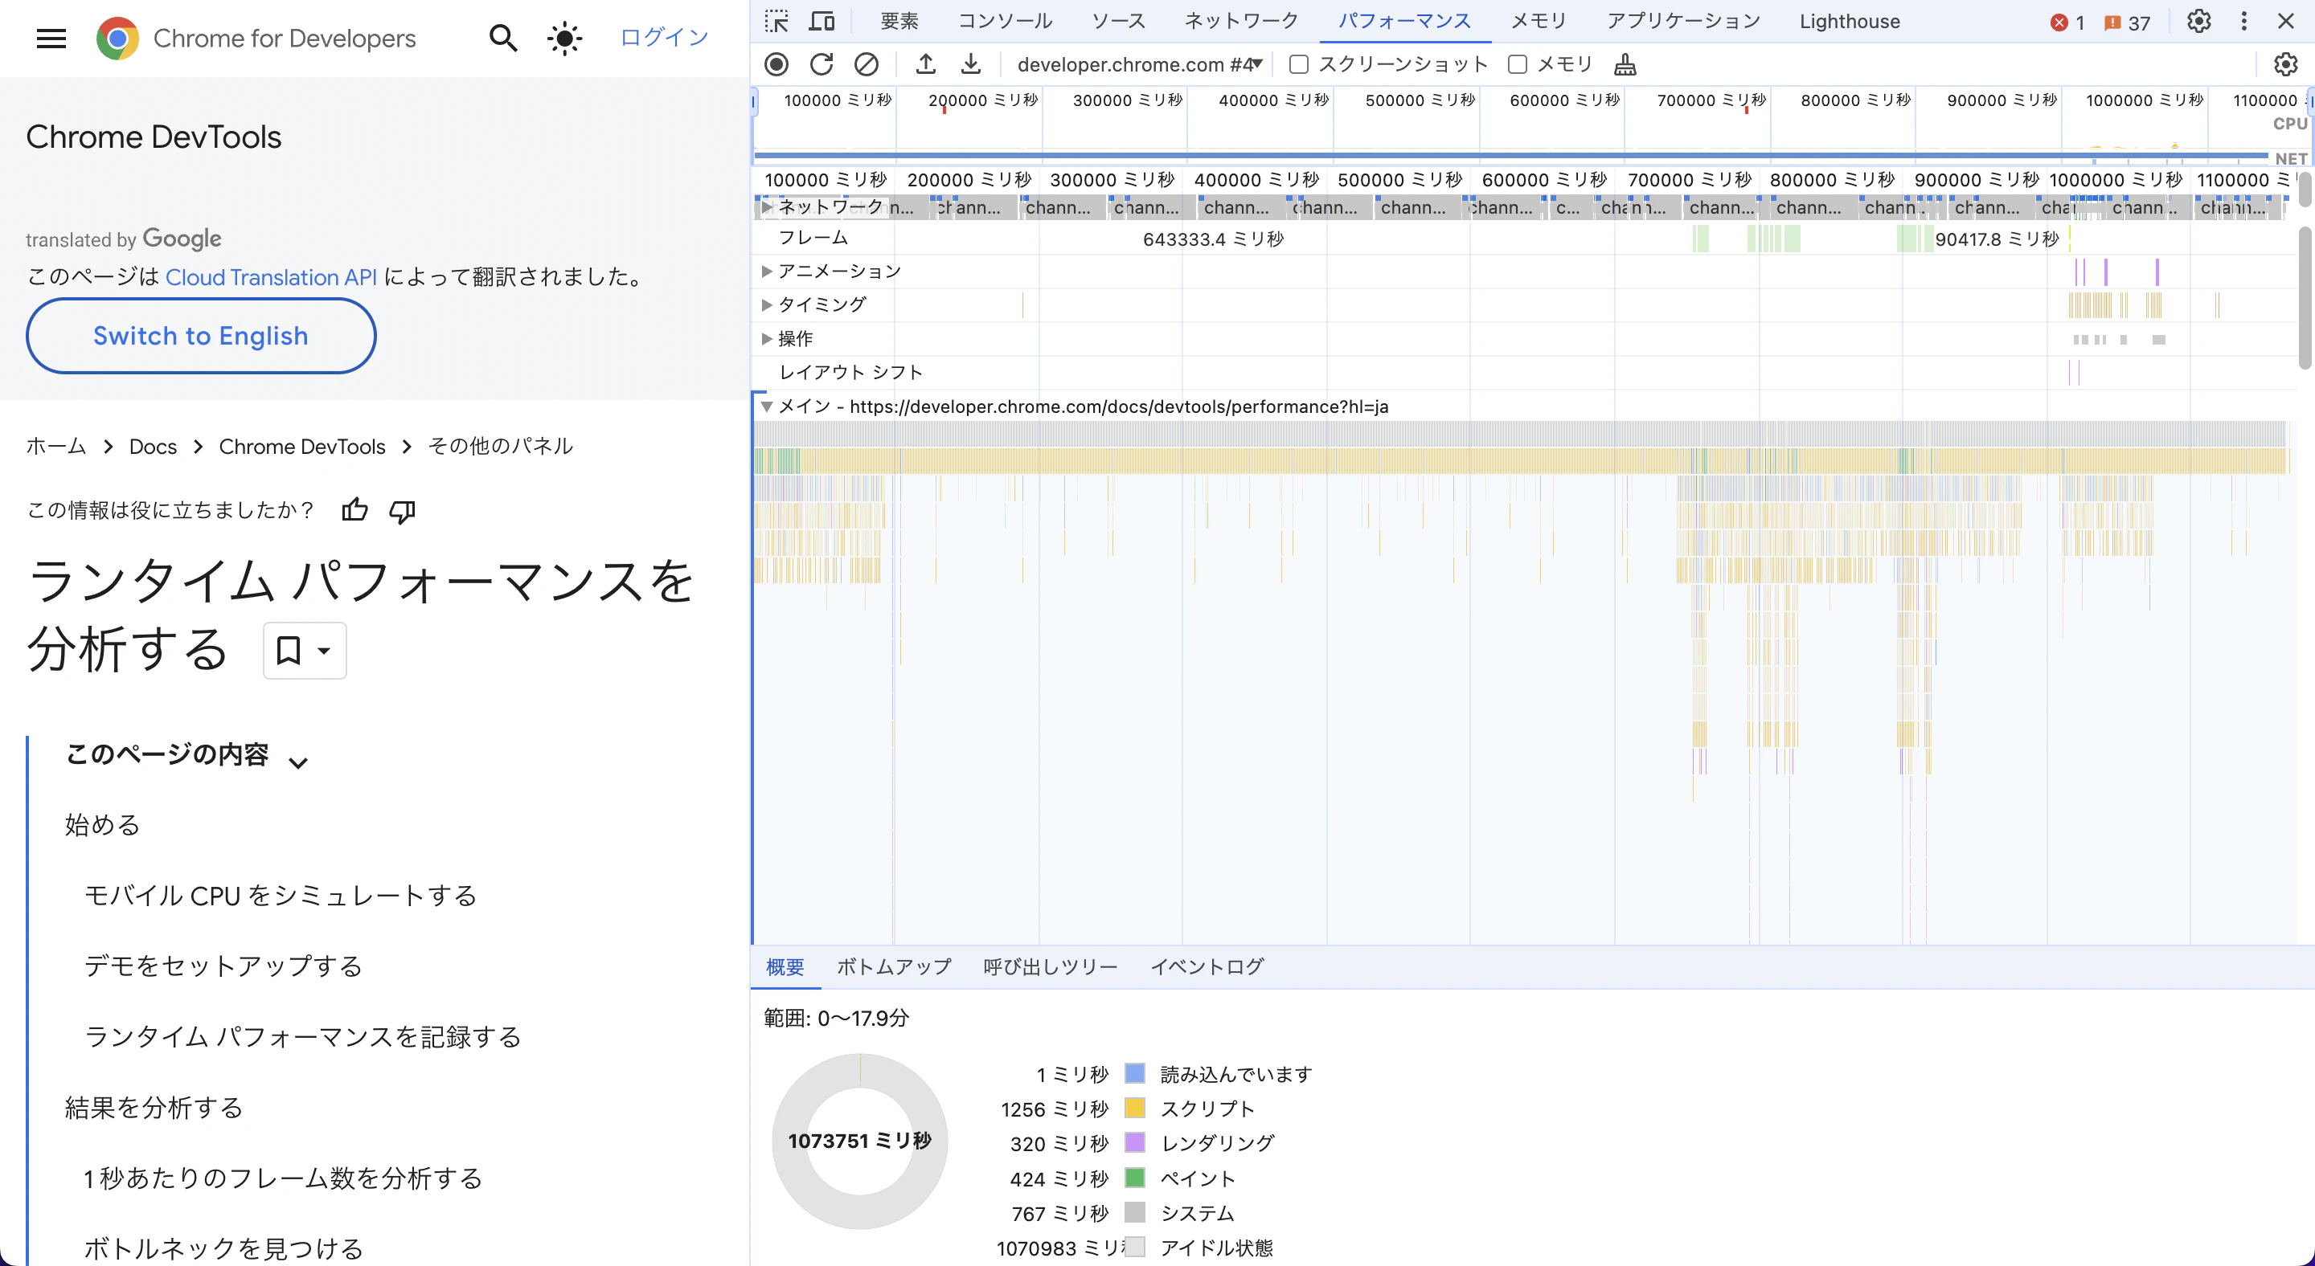Toggle the light/dark theme sun icon

pyautogui.click(x=564, y=38)
